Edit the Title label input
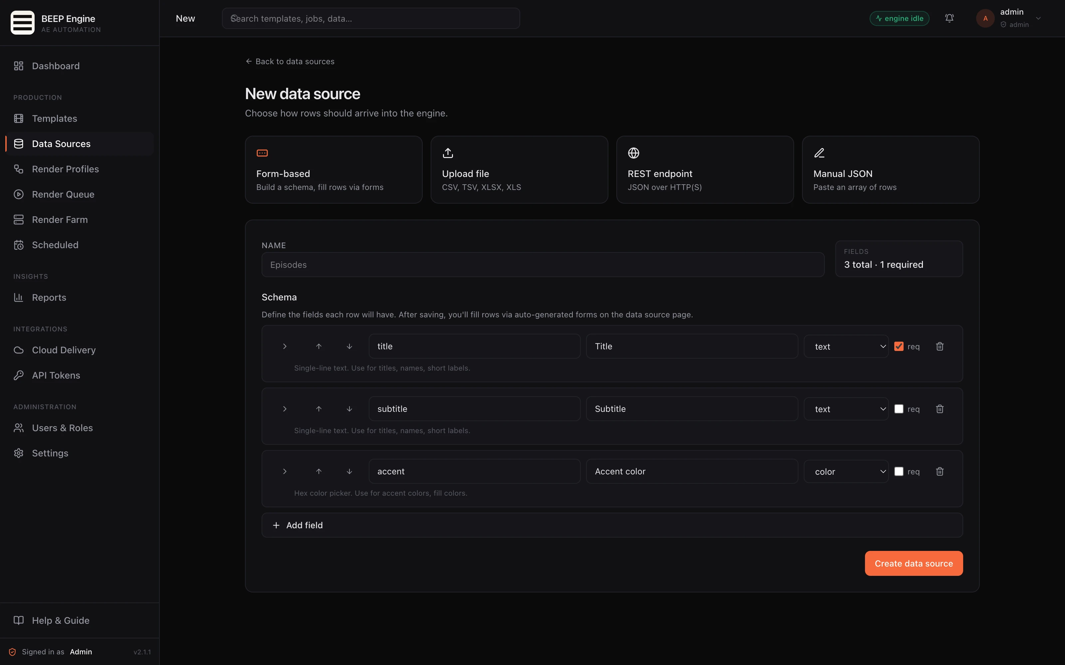This screenshot has width=1065, height=665. [692, 347]
